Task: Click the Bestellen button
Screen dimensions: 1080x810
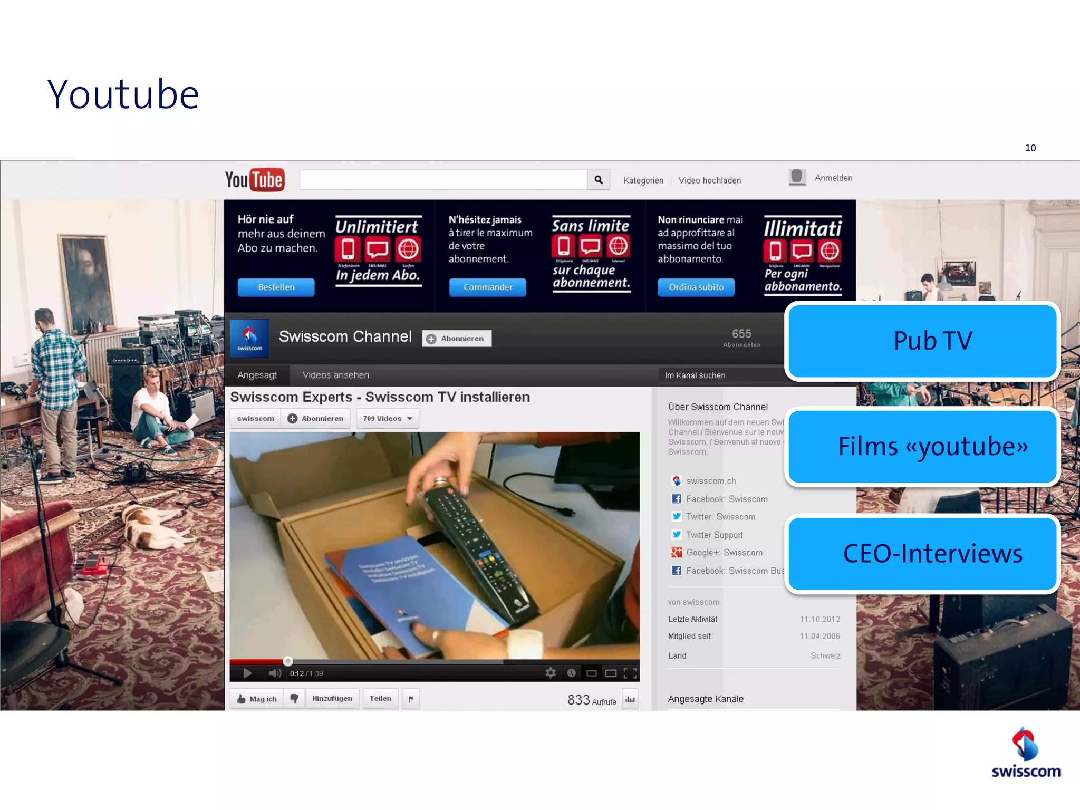Action: (276, 287)
